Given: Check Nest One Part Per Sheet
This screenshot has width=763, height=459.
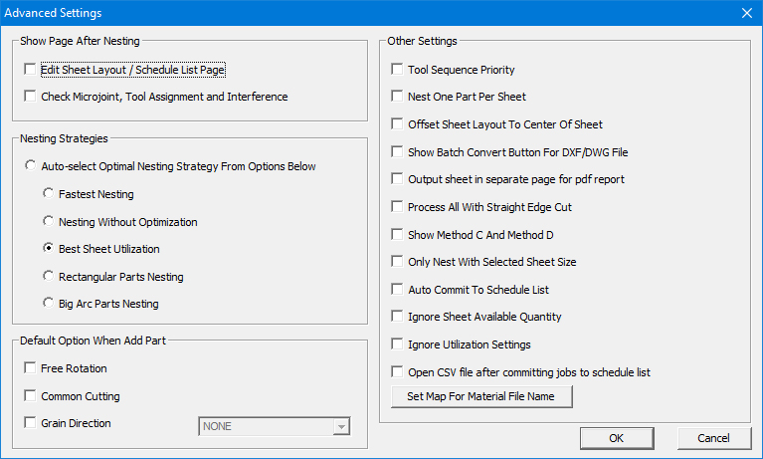Looking at the screenshot, I should point(398,97).
